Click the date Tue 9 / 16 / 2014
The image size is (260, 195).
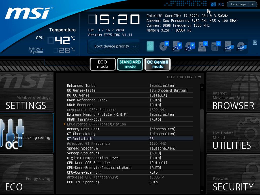click(x=106, y=30)
